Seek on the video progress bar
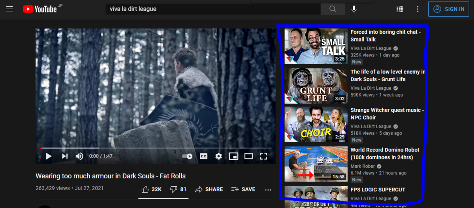This screenshot has height=208, width=474. [156, 148]
